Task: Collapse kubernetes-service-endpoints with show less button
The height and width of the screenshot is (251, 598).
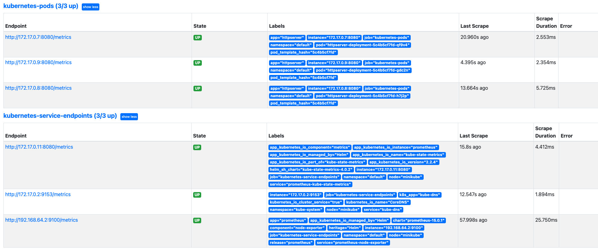Action: (129, 117)
